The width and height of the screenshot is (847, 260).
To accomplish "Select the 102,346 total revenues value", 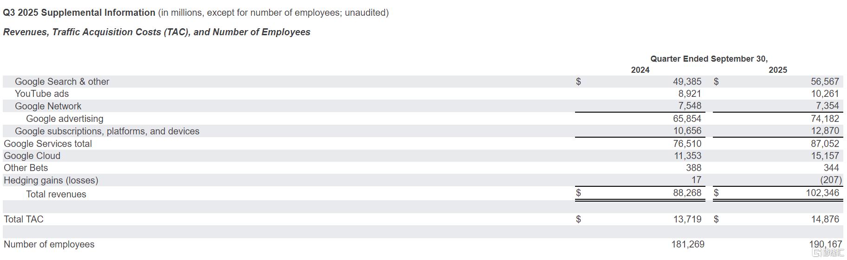I will pos(822,193).
